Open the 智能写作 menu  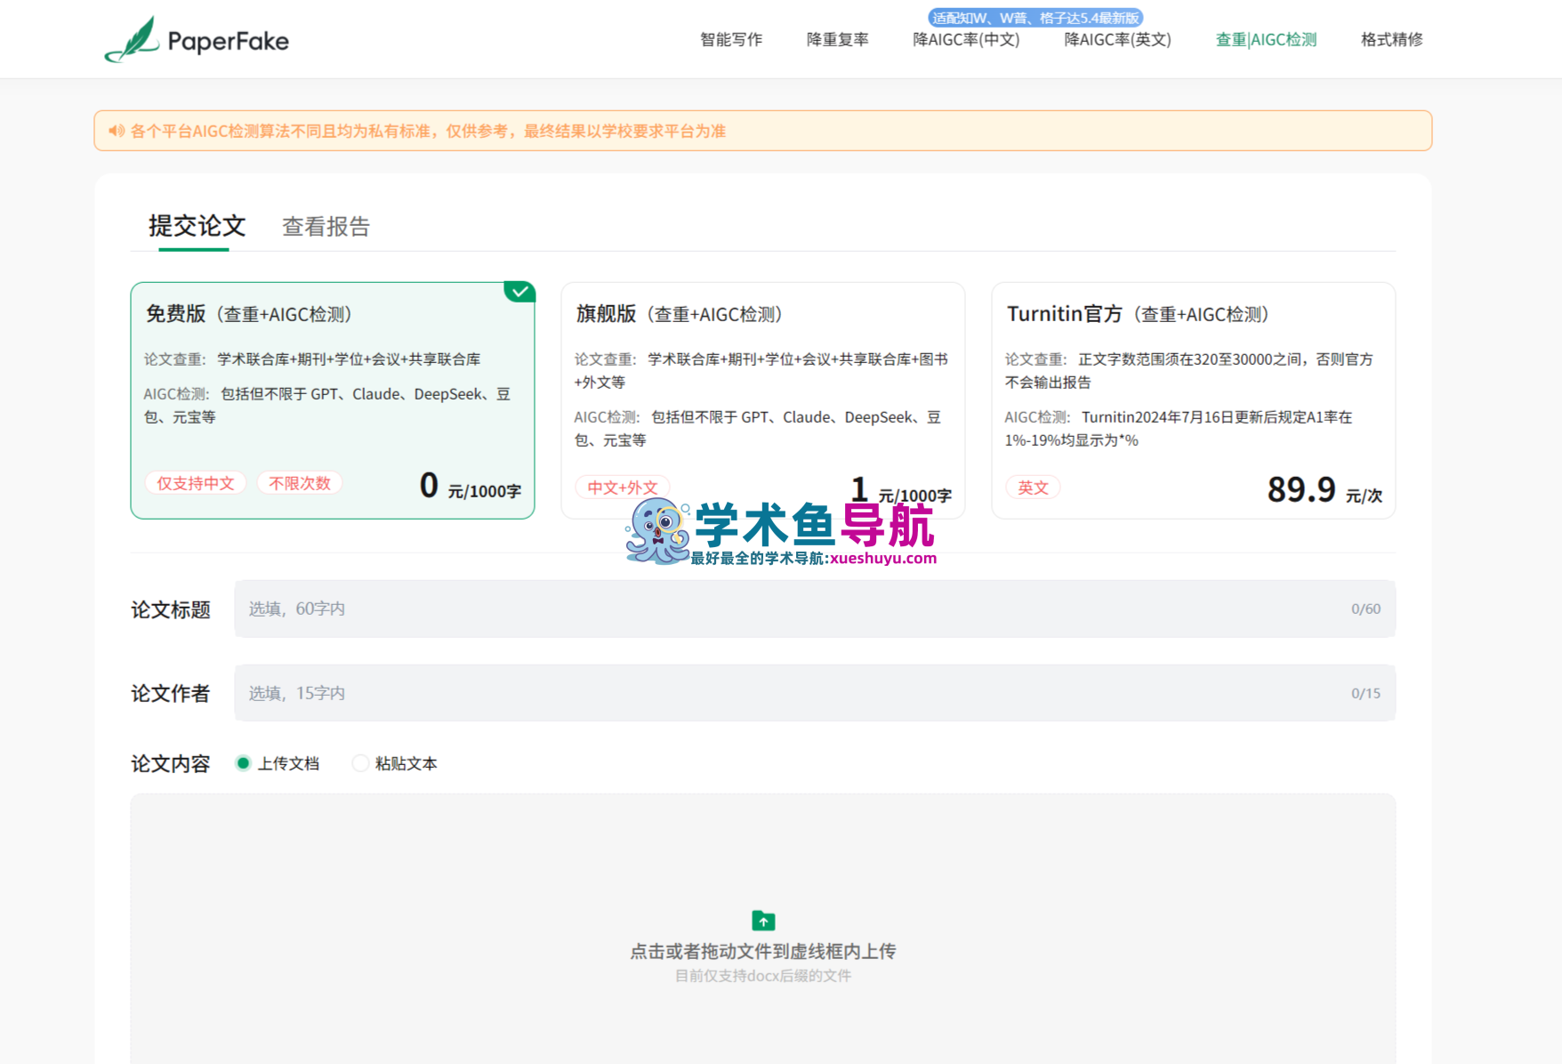click(731, 39)
